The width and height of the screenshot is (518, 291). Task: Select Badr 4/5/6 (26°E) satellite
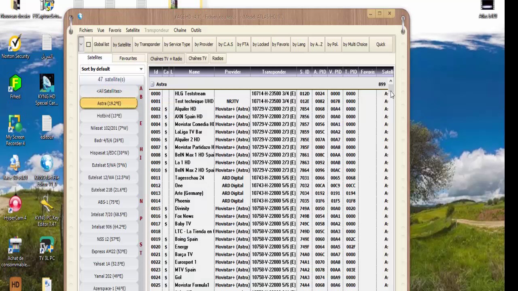click(x=109, y=141)
